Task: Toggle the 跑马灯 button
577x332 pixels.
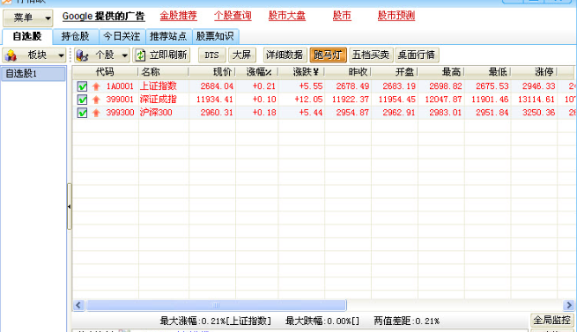Action: pyautogui.click(x=329, y=55)
